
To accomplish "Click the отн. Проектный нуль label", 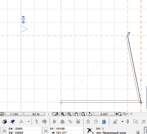I will [111, 133].
